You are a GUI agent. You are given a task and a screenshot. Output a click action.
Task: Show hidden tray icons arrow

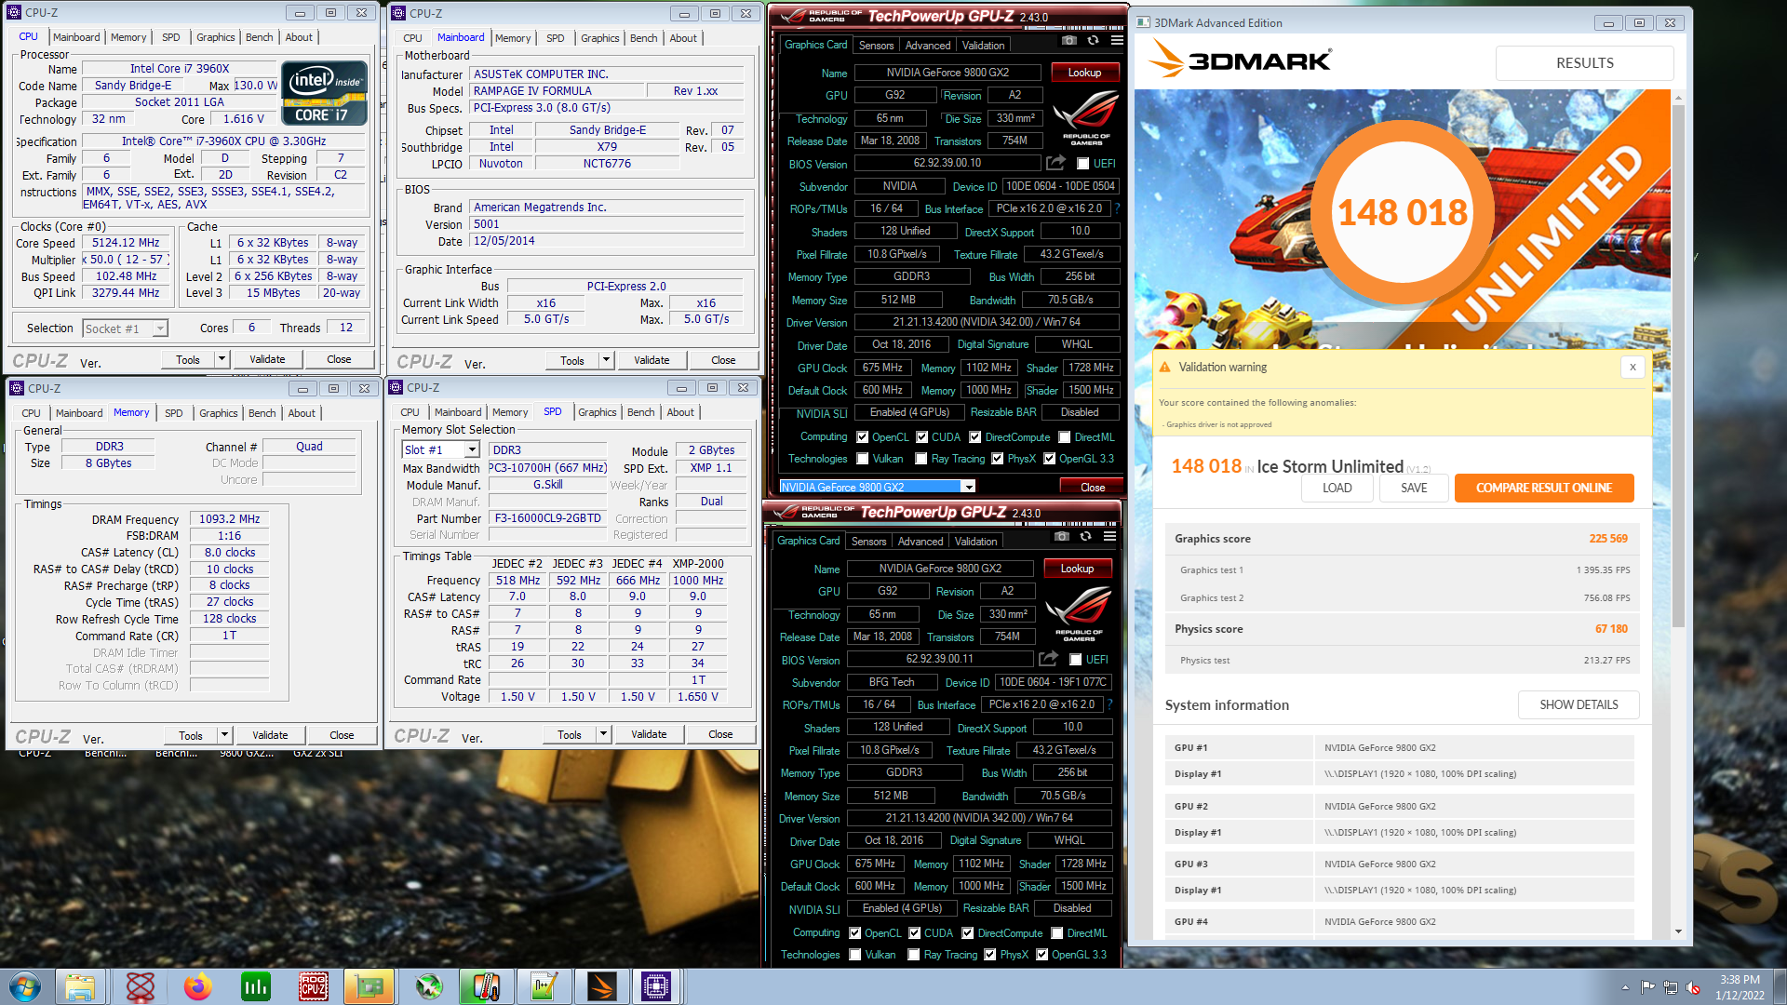tap(1625, 987)
